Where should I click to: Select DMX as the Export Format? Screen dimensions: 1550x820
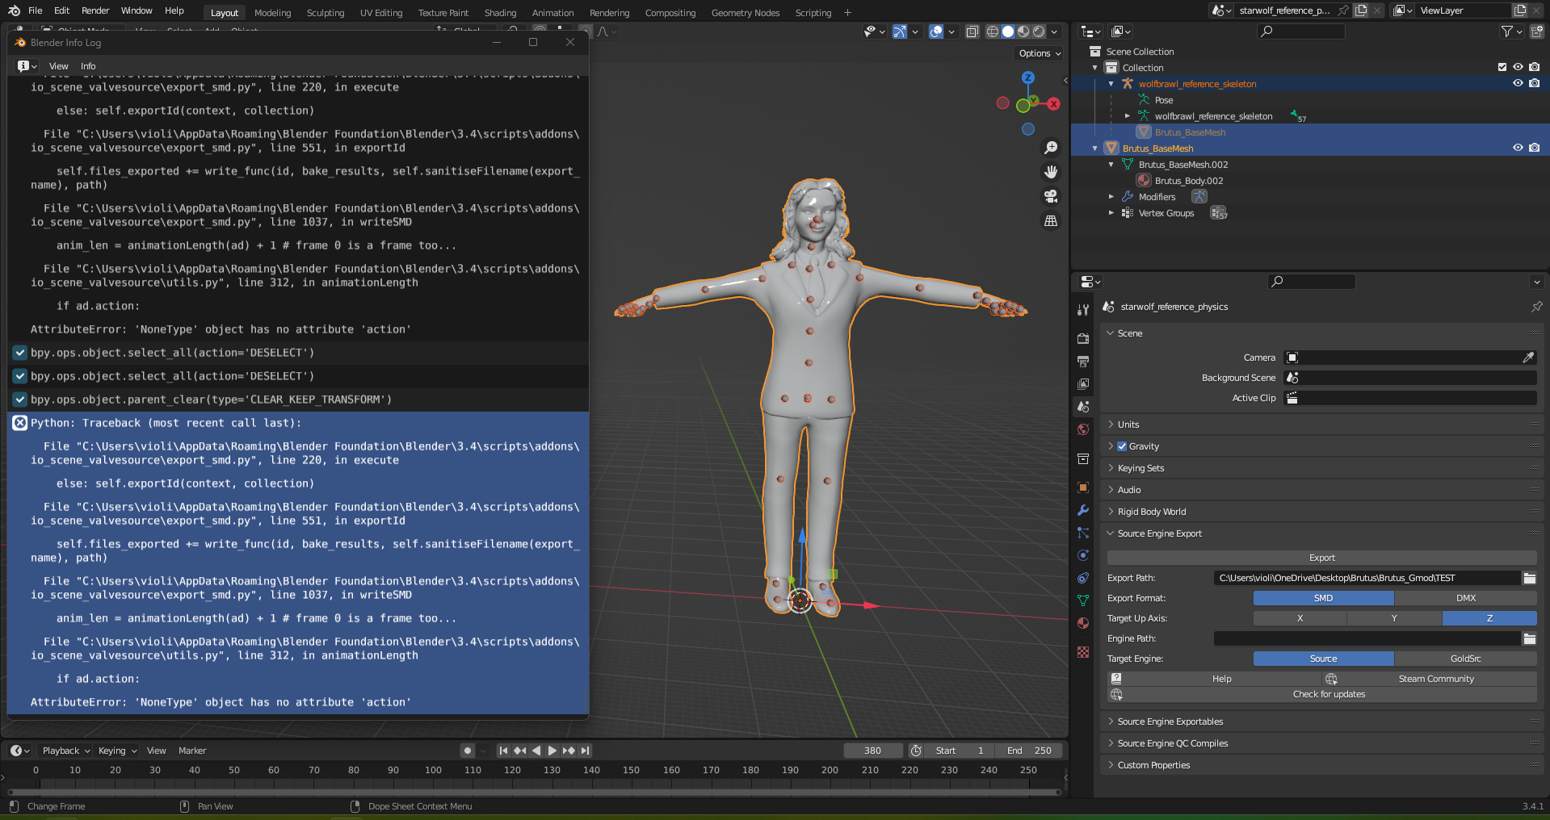[x=1467, y=598]
